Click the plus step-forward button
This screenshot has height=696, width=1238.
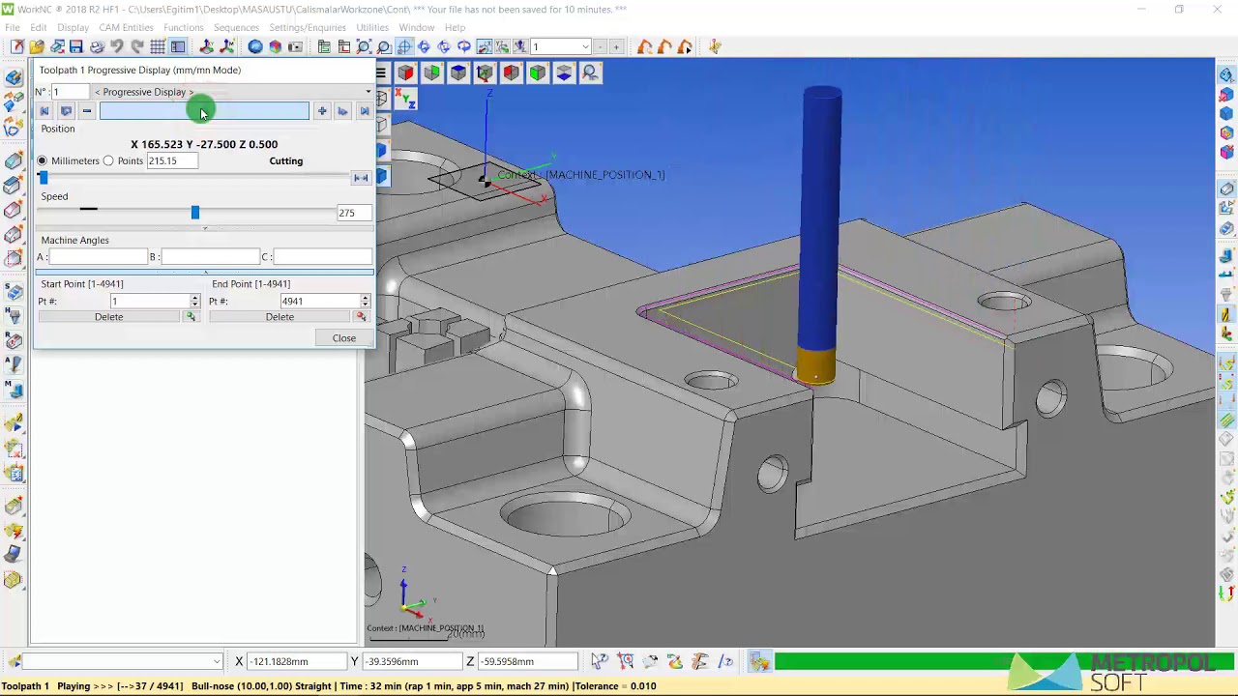[x=322, y=111]
